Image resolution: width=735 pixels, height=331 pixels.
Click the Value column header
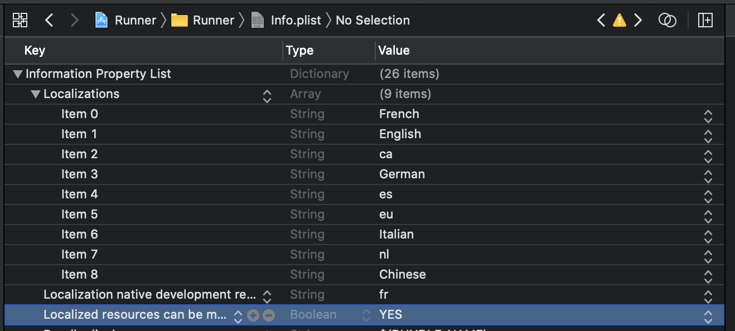[x=394, y=51]
